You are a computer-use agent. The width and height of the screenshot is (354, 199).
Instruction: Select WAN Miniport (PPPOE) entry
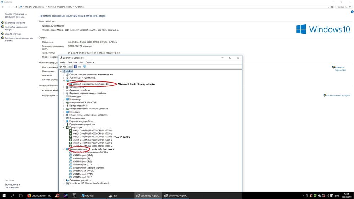pos(83,171)
